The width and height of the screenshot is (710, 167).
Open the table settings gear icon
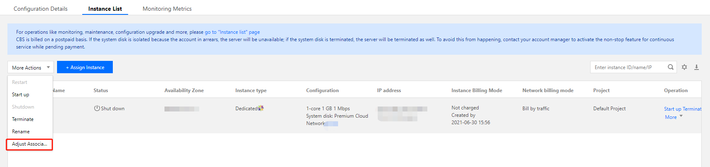click(684, 67)
